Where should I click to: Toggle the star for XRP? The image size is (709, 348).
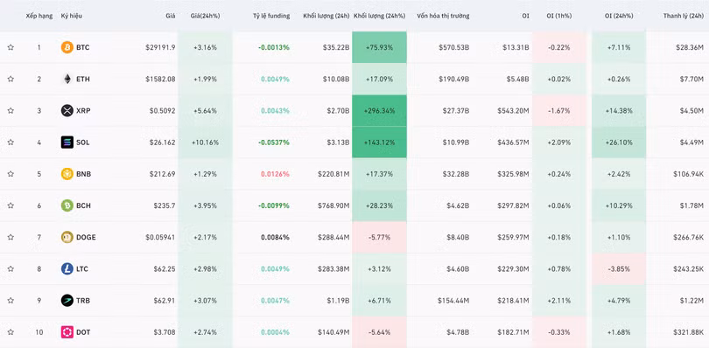(x=11, y=110)
